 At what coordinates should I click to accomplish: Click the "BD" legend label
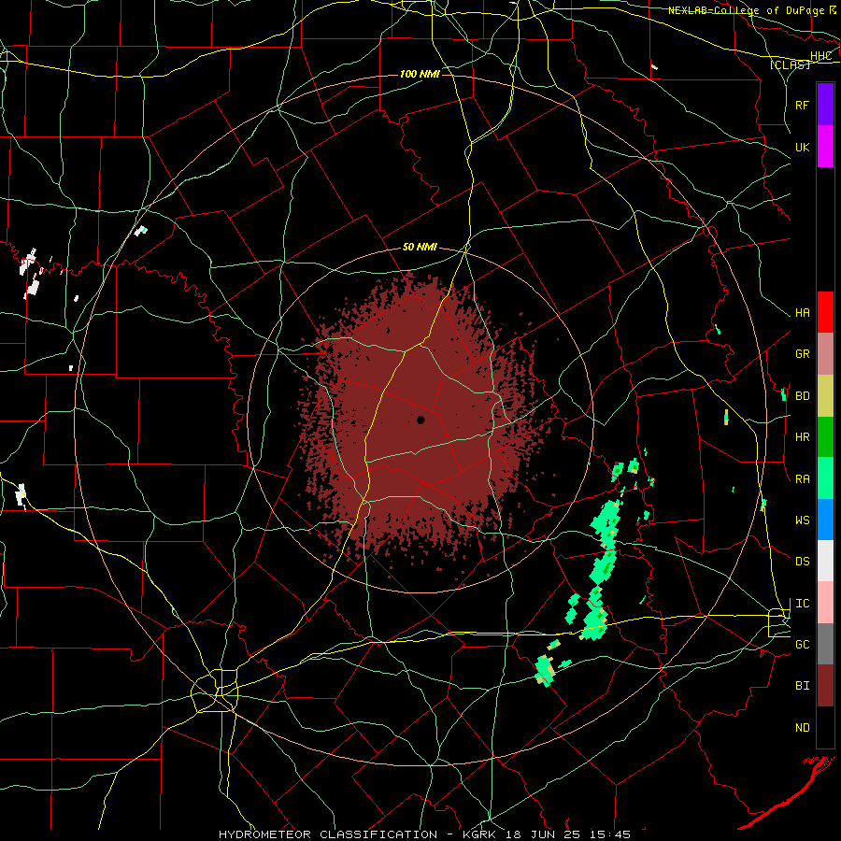tap(802, 396)
